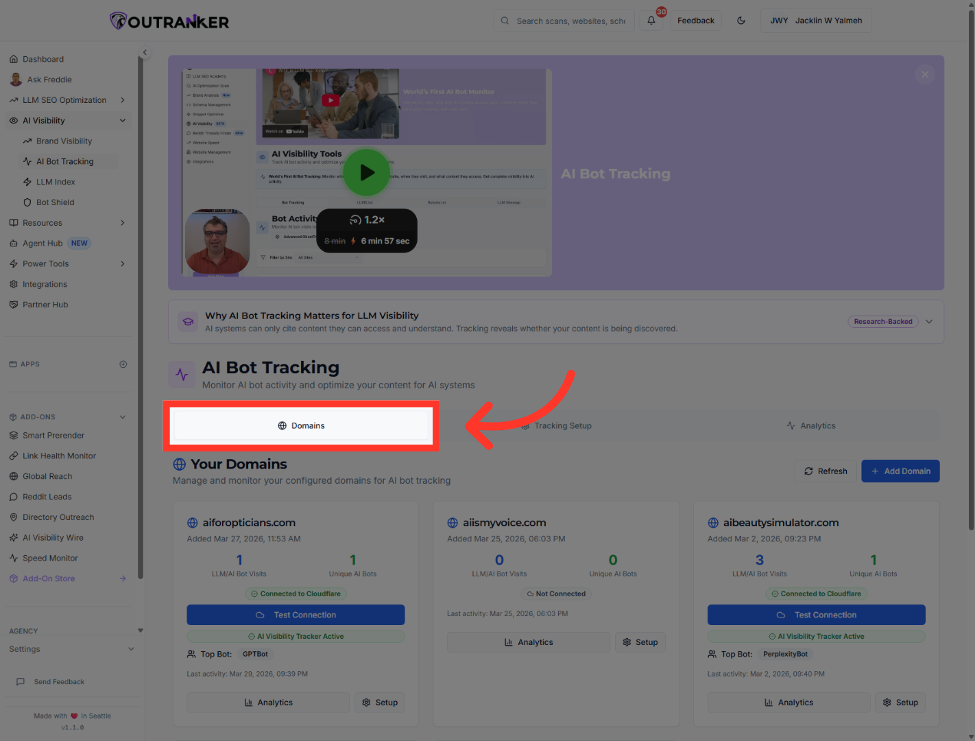This screenshot has height=741, width=975.
Task: Expand the Research-Backed info panel
Action: pos(929,321)
